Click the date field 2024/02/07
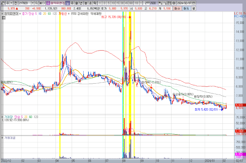 coord(184,3)
